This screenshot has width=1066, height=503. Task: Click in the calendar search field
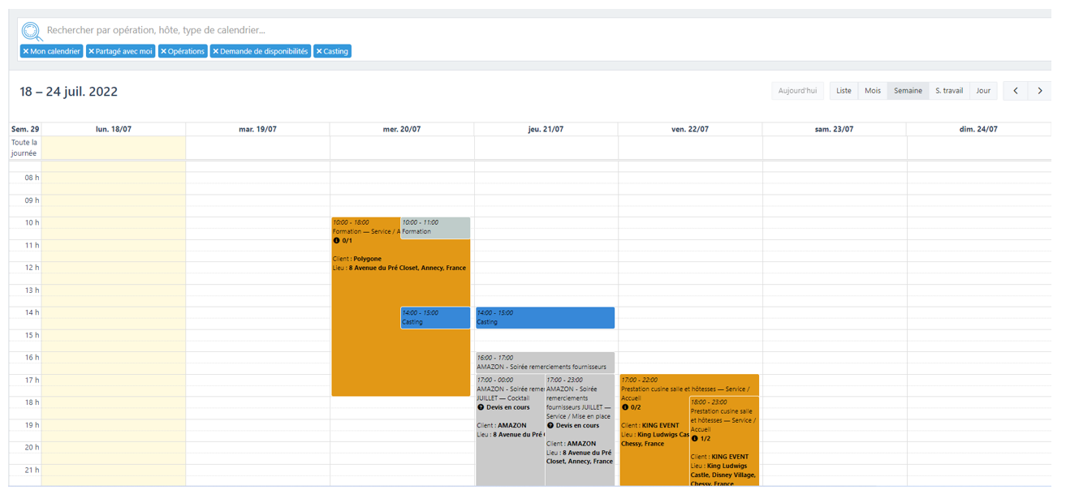tap(487, 30)
